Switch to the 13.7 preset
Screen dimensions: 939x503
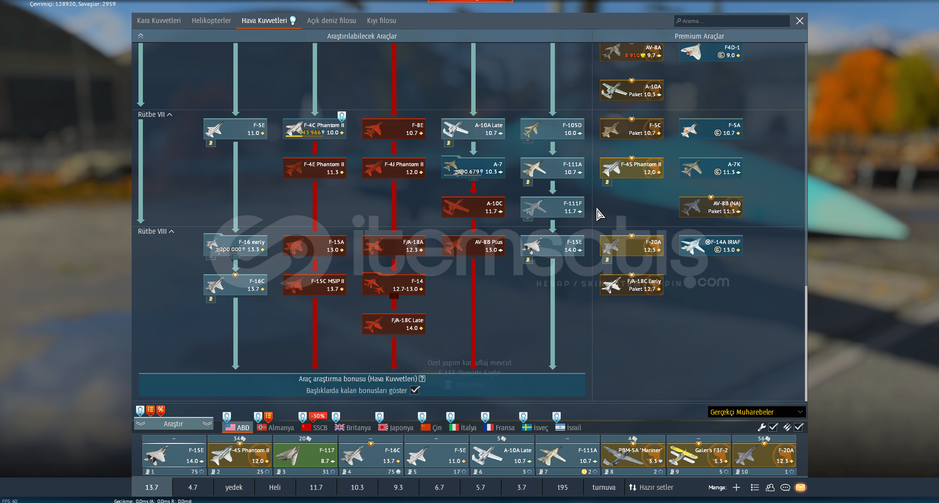pyautogui.click(x=152, y=487)
